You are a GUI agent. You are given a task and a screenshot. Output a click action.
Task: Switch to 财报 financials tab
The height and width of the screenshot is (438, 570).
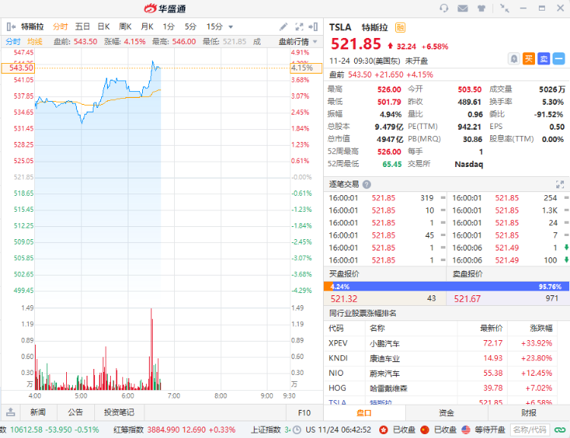coord(528,413)
